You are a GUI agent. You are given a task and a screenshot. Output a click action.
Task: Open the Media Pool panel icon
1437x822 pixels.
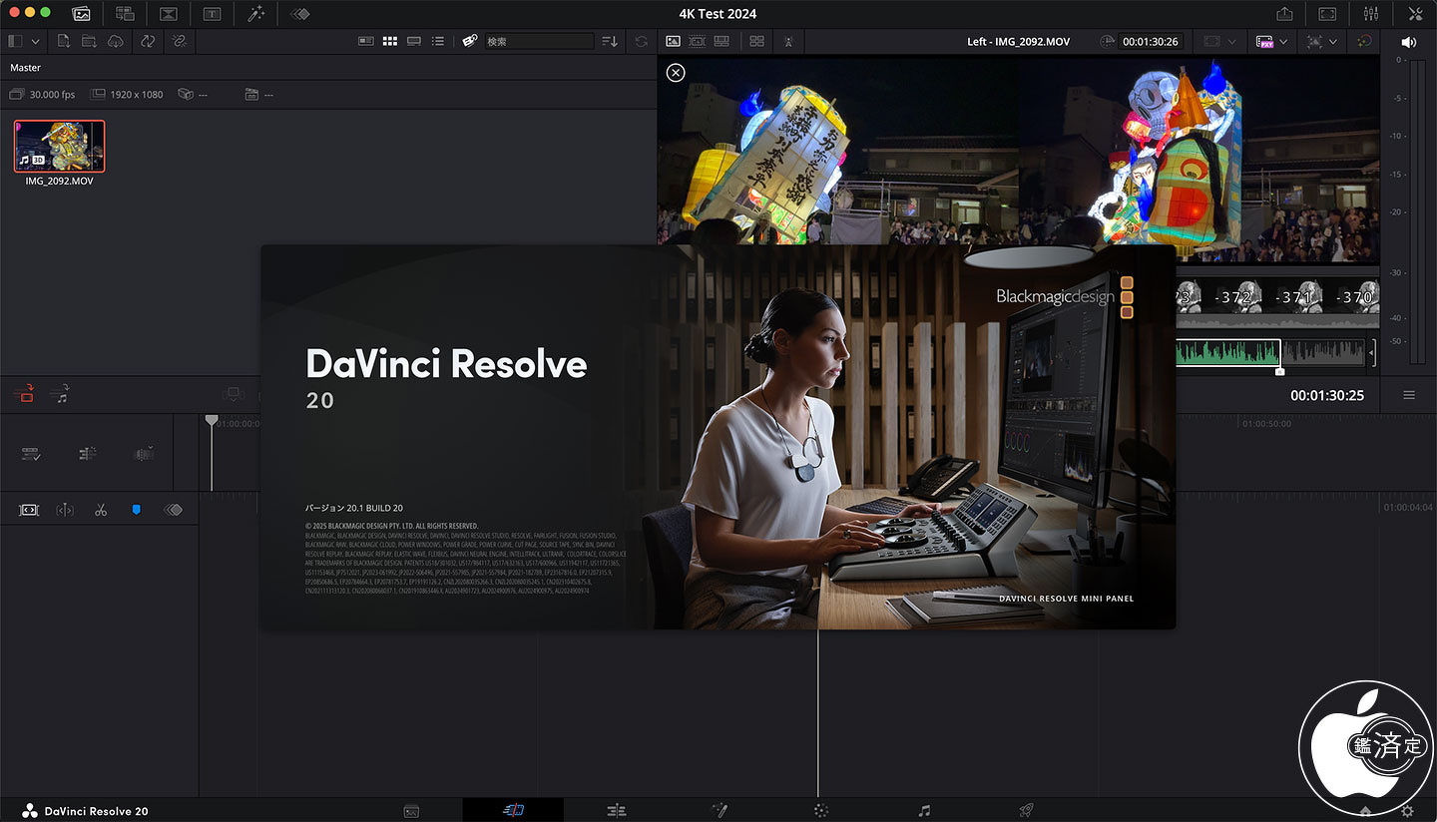click(82, 14)
